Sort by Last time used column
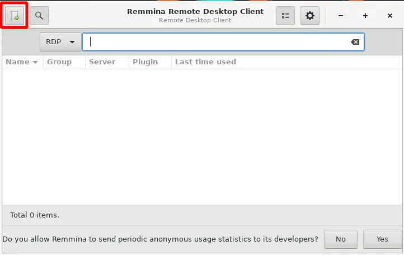 (205, 62)
